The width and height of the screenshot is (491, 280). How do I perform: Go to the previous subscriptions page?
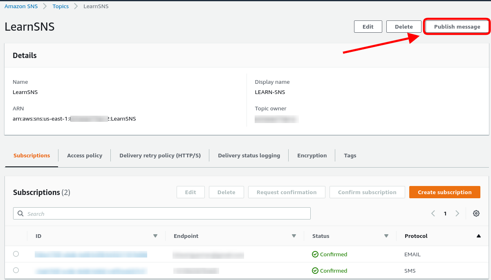[x=433, y=213]
